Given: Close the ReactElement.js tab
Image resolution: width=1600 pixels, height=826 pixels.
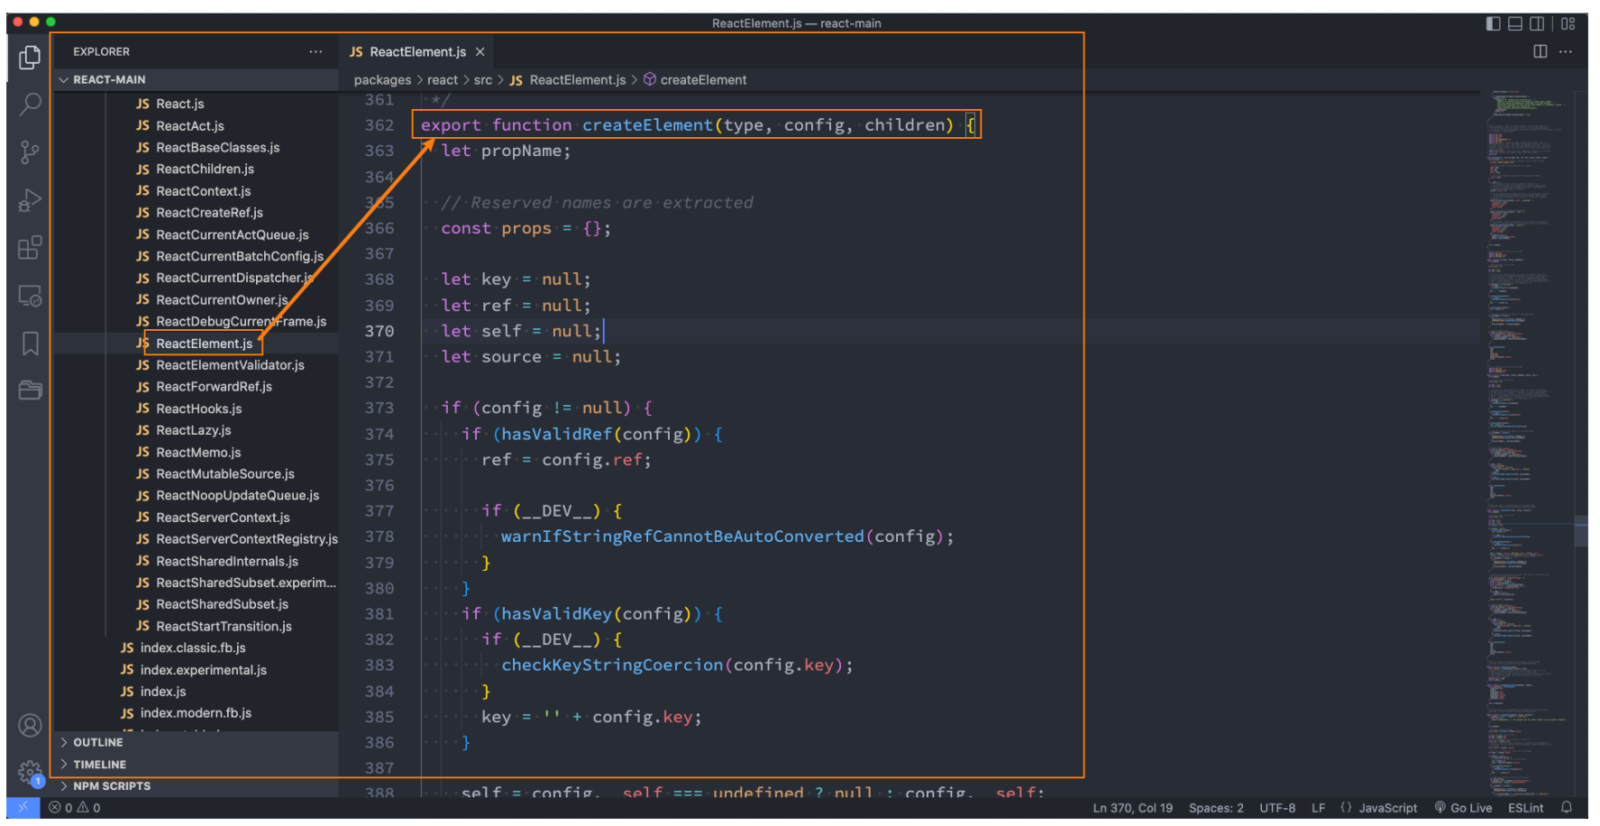Looking at the screenshot, I should click(x=480, y=52).
